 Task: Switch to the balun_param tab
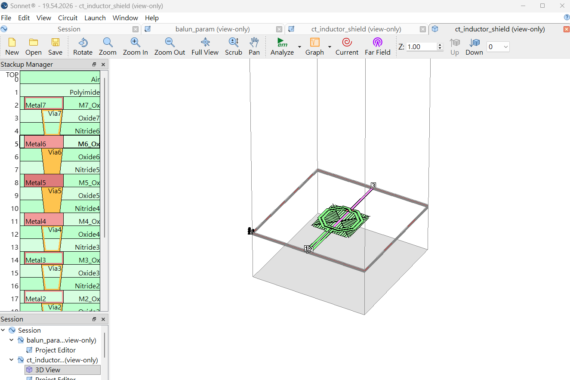click(213, 29)
